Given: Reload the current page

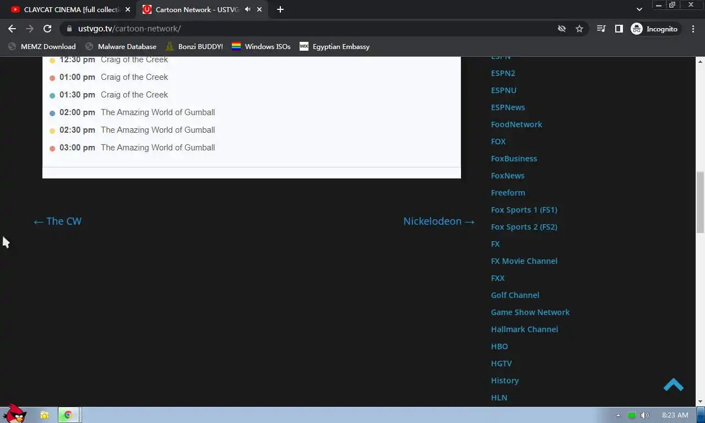Looking at the screenshot, I should [x=47, y=29].
